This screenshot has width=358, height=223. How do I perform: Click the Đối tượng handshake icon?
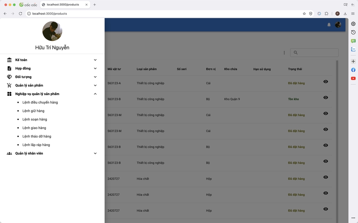(x=9, y=77)
